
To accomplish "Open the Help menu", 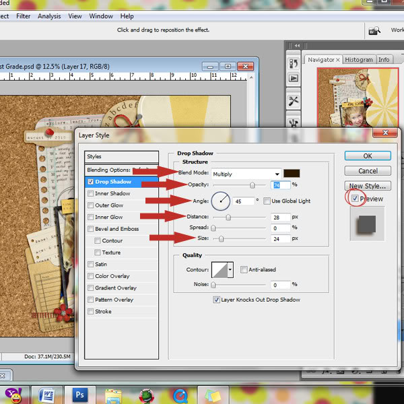I will point(127,16).
